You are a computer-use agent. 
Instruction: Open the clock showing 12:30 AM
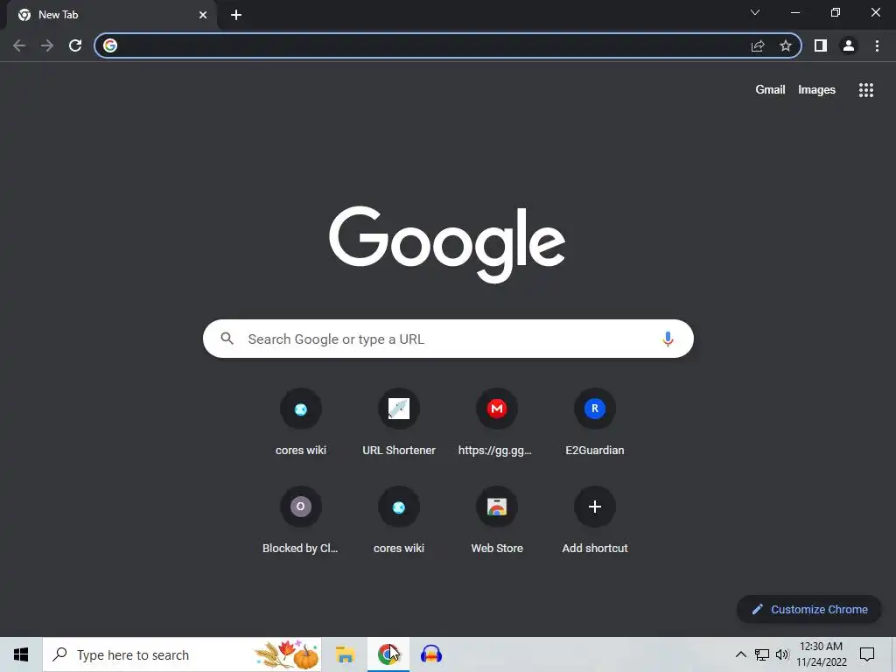[821, 654]
